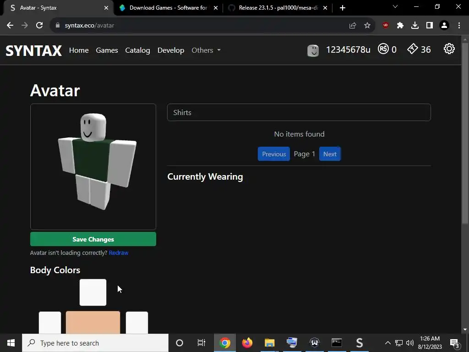Open the Chrome extensions puzzle icon
469x352 pixels.
[x=400, y=26]
